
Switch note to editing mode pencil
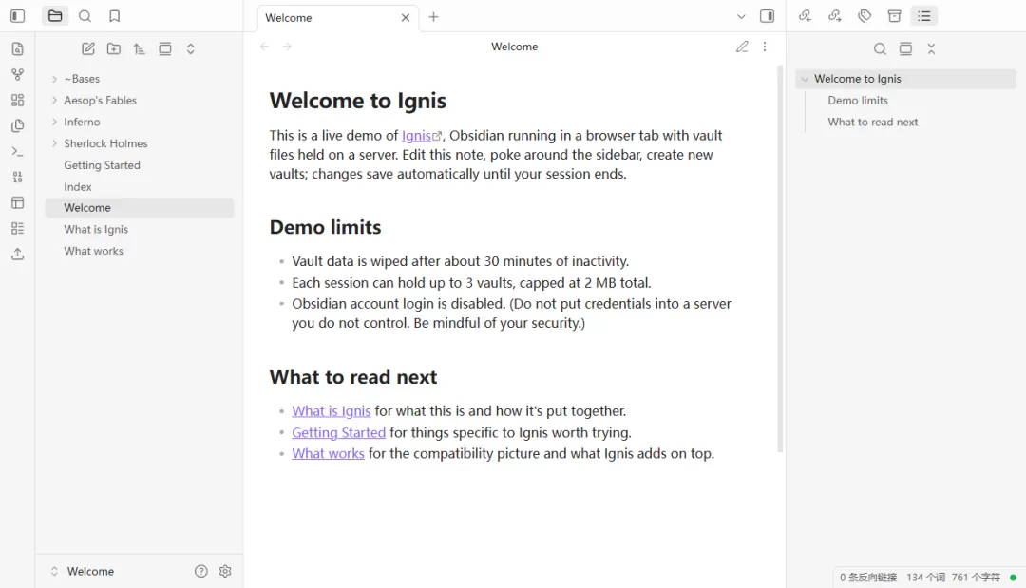click(x=741, y=47)
